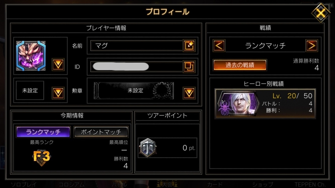Go to next match record type arrow

(x=312, y=45)
